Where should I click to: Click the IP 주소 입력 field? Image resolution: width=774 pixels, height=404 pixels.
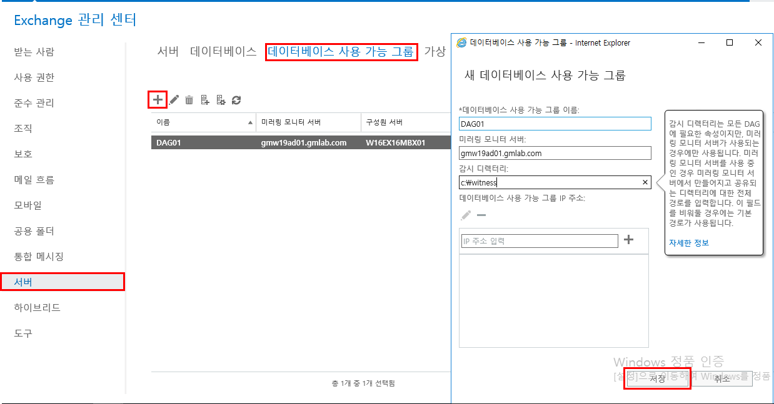coord(540,241)
